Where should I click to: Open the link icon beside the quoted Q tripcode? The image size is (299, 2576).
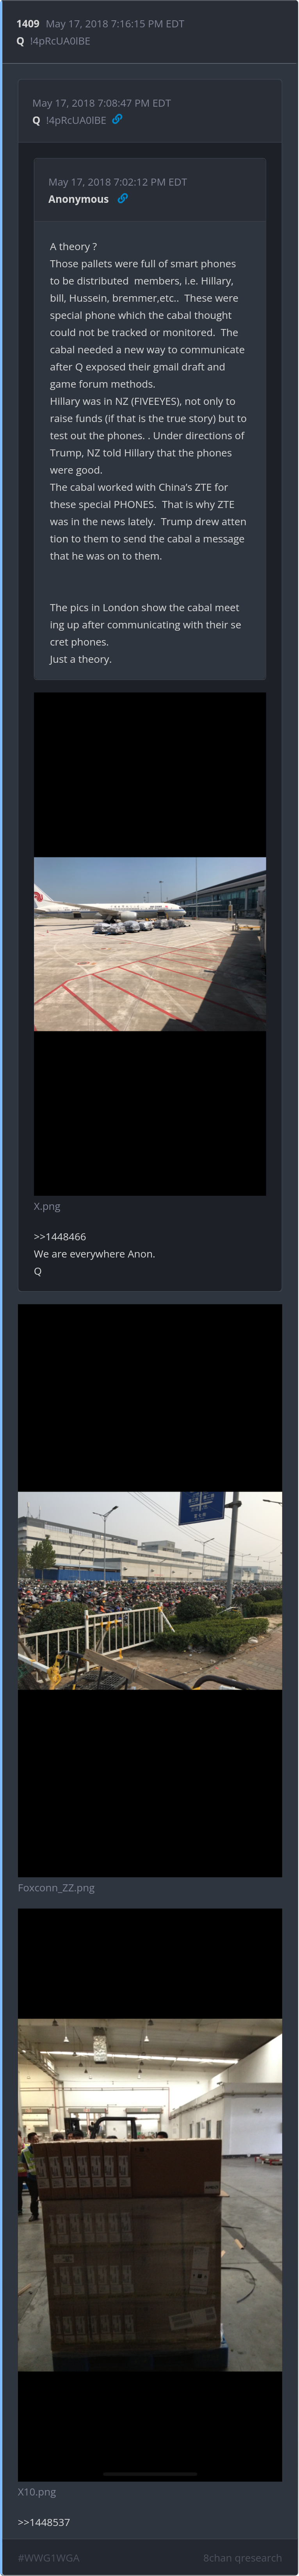pos(117,119)
